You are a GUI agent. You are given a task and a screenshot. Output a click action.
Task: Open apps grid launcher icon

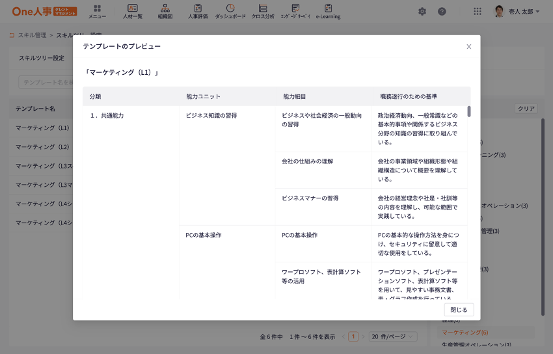(x=477, y=12)
